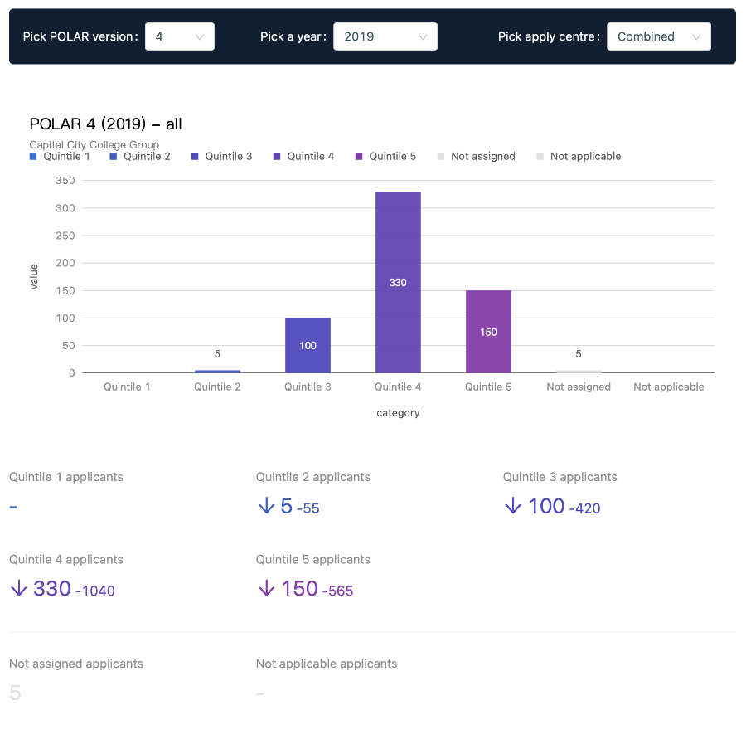Open the year dropdown showing 2019
Viewport: 746px width, 739px height.
click(385, 36)
